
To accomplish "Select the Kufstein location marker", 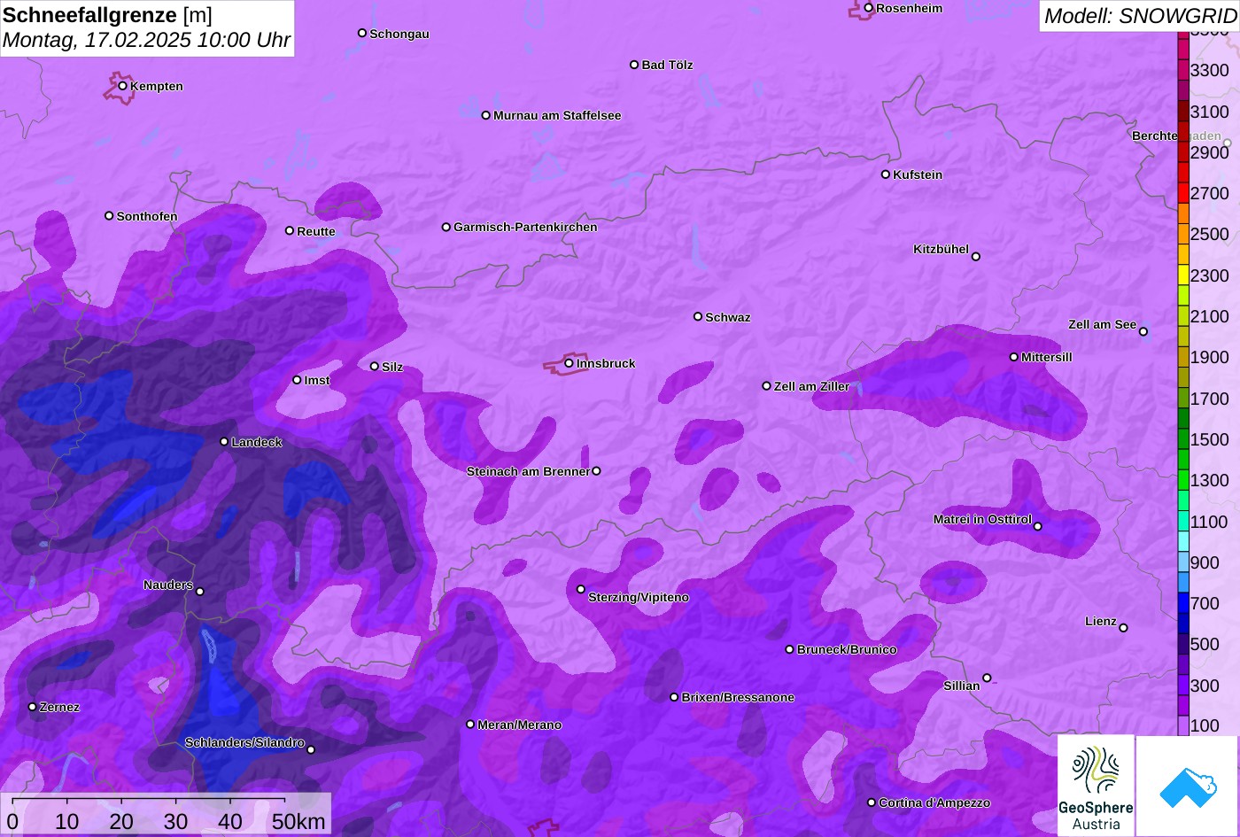I will click(x=885, y=174).
